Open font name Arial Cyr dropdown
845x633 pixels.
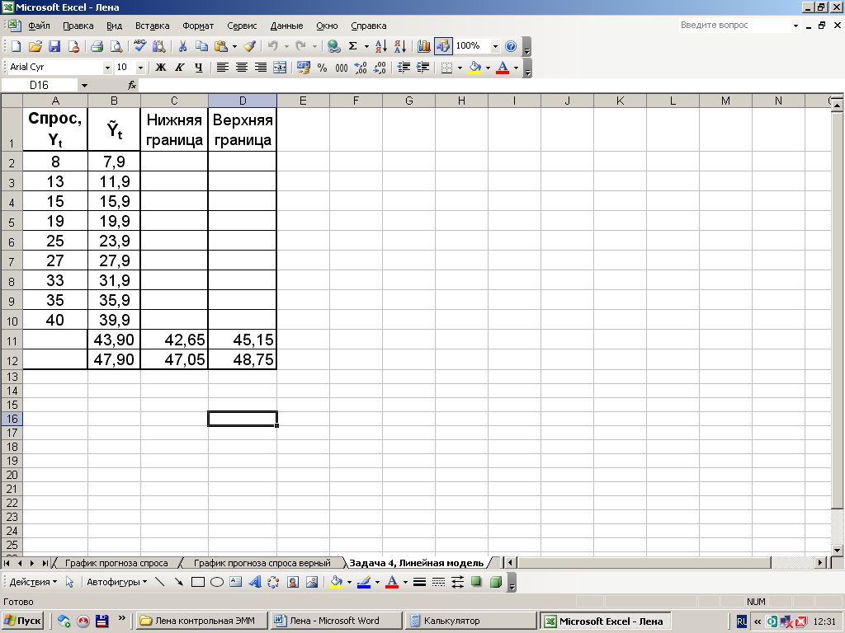(107, 68)
